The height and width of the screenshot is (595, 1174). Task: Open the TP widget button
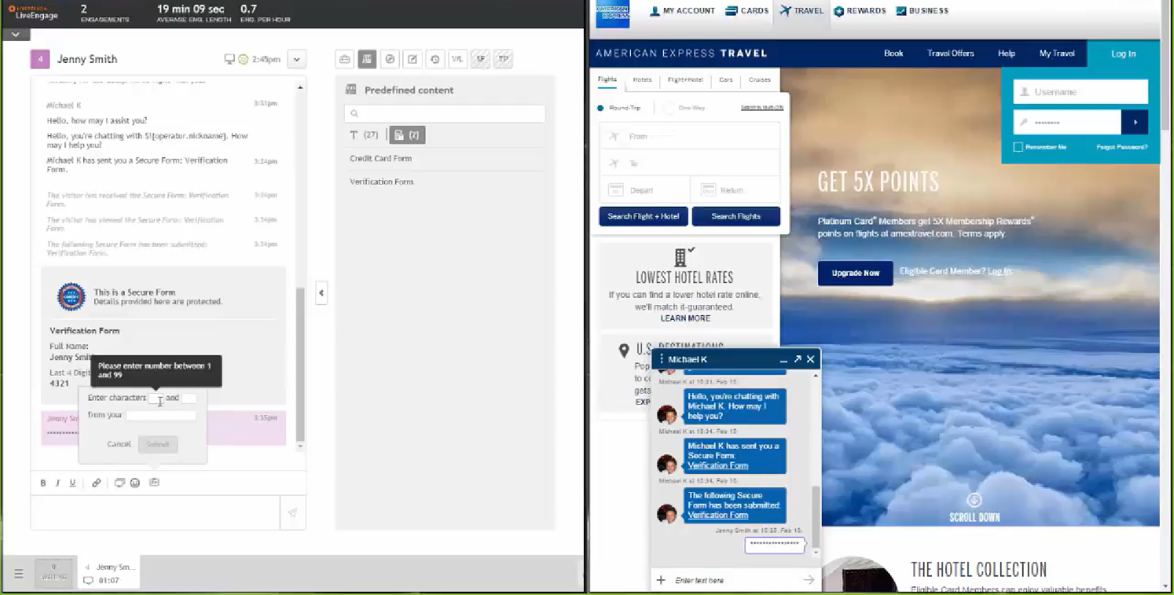(503, 59)
